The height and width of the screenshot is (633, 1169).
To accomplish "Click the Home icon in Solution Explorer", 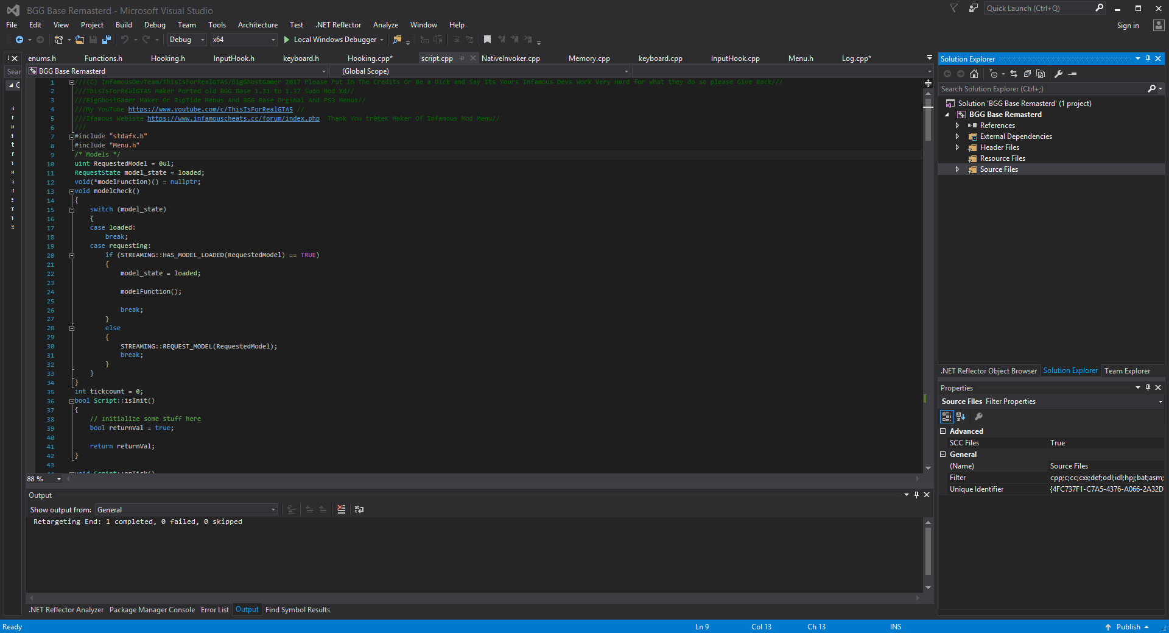I will (x=974, y=74).
